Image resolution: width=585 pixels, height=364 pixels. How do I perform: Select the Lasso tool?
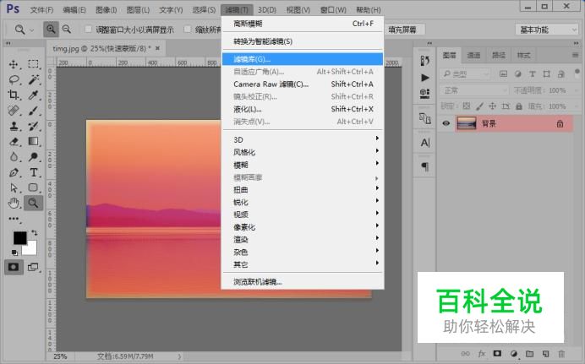coord(14,79)
